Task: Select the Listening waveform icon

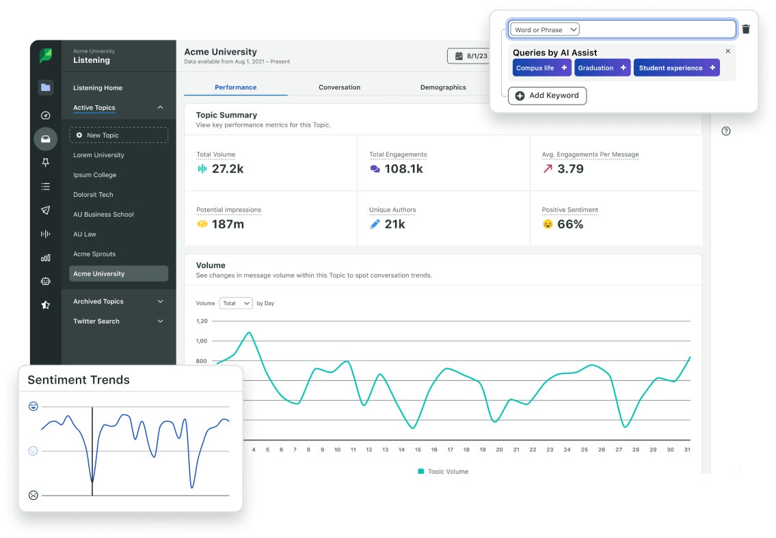Action: 44,234
